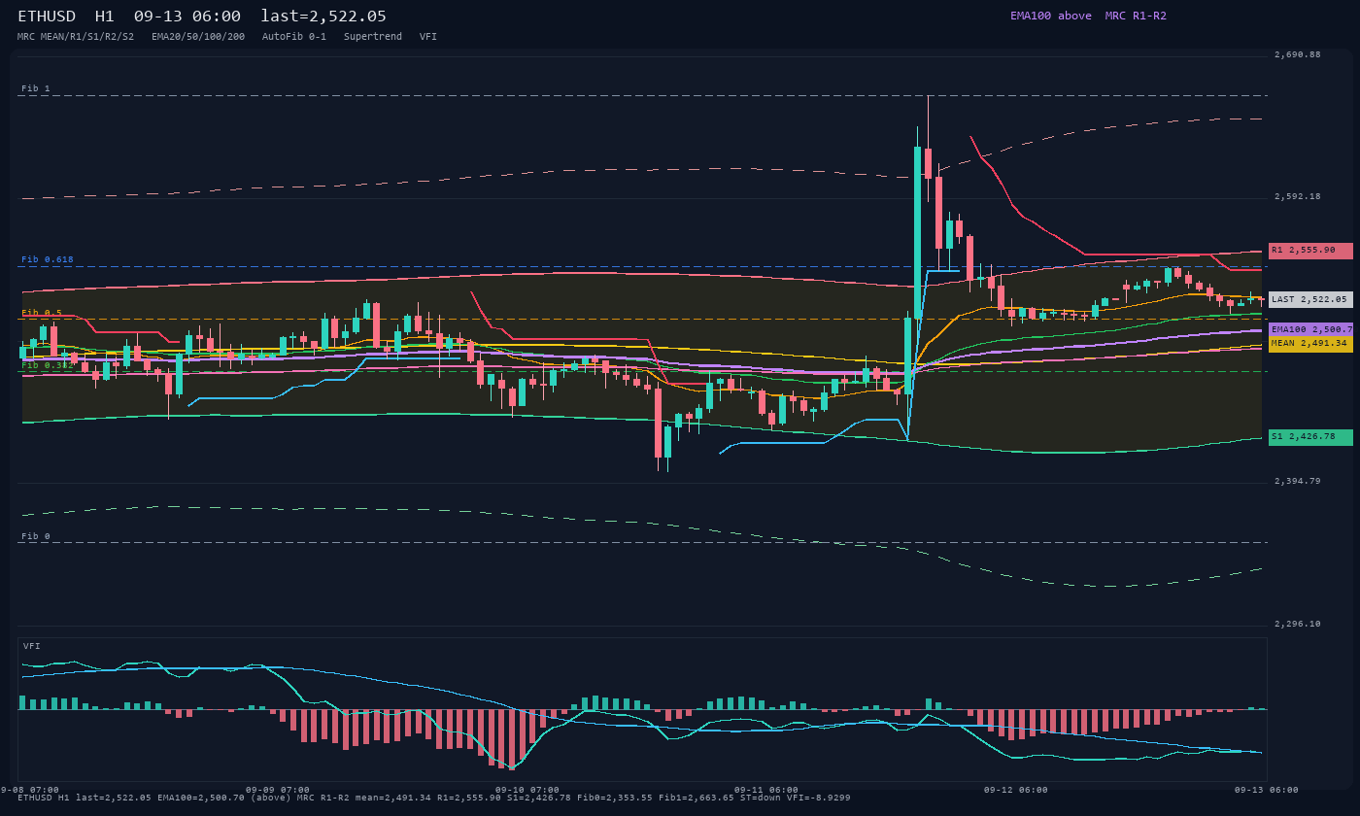Select the VFI legend entry in header
This screenshot has width=1360, height=816.
[428, 37]
